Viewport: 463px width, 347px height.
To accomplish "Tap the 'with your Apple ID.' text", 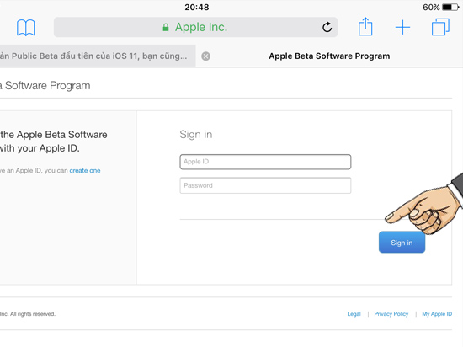I will 40,148.
